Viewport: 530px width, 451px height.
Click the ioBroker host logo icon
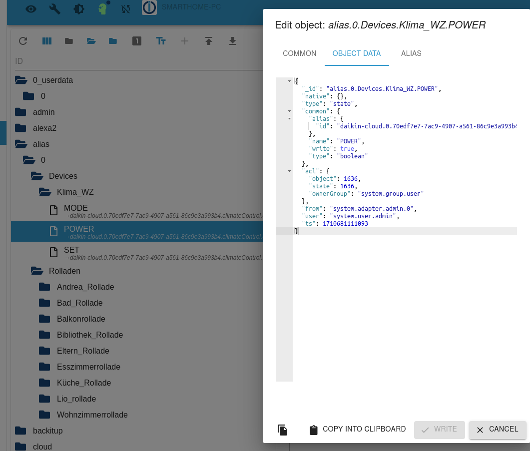click(x=149, y=8)
